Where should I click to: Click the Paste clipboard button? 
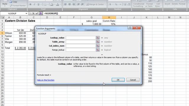5,4
